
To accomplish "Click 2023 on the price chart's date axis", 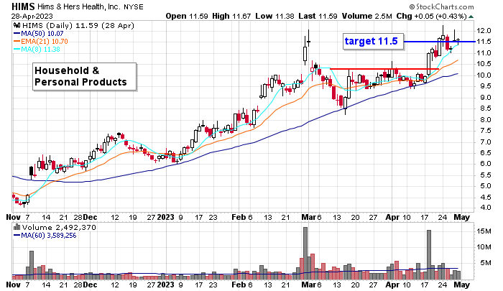I will coord(165,217).
